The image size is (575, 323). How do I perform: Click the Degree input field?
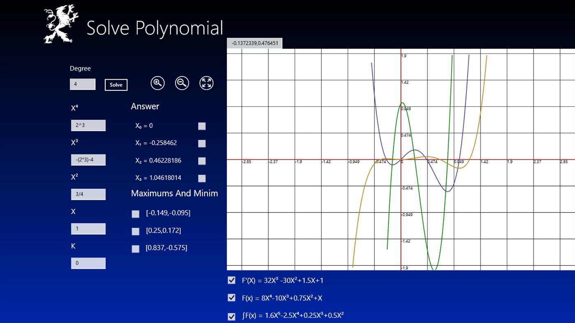pyautogui.click(x=82, y=84)
